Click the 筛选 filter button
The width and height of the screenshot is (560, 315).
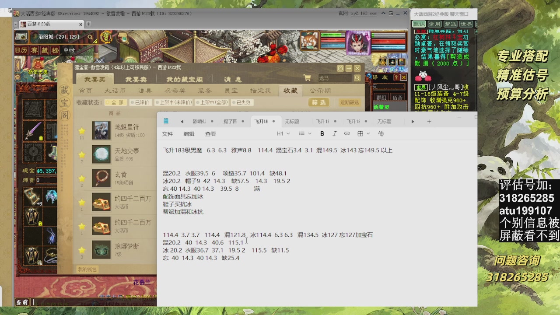tap(319, 102)
